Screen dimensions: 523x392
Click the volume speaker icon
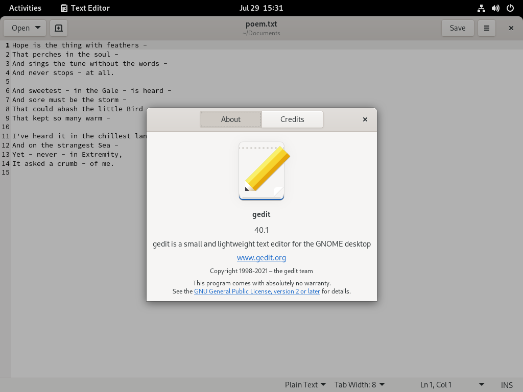pyautogui.click(x=495, y=8)
